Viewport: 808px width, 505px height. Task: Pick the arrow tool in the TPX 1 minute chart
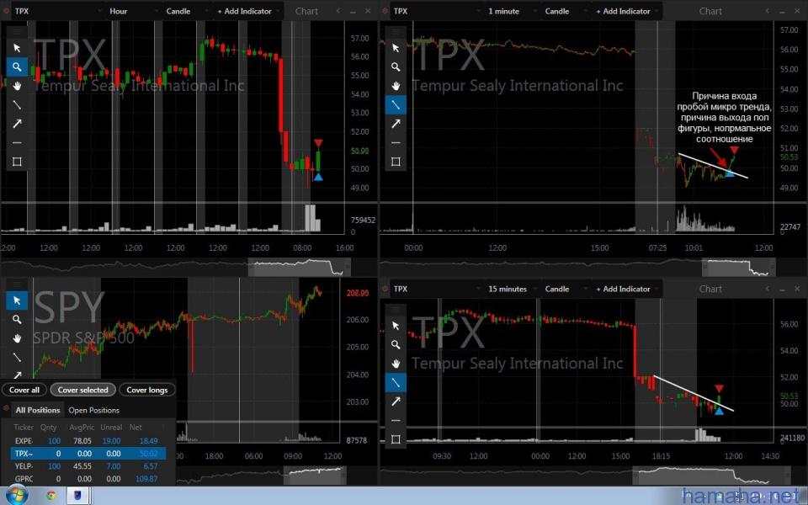coord(396,124)
